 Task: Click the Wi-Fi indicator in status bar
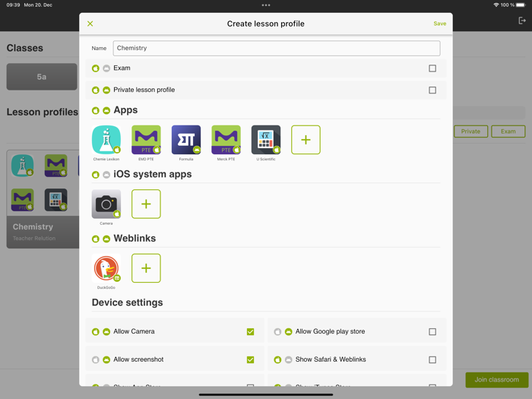tap(496, 5)
